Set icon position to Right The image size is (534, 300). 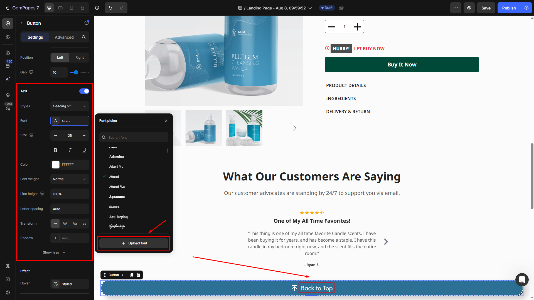[79, 58]
